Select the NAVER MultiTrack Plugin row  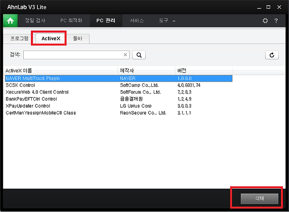118,78
